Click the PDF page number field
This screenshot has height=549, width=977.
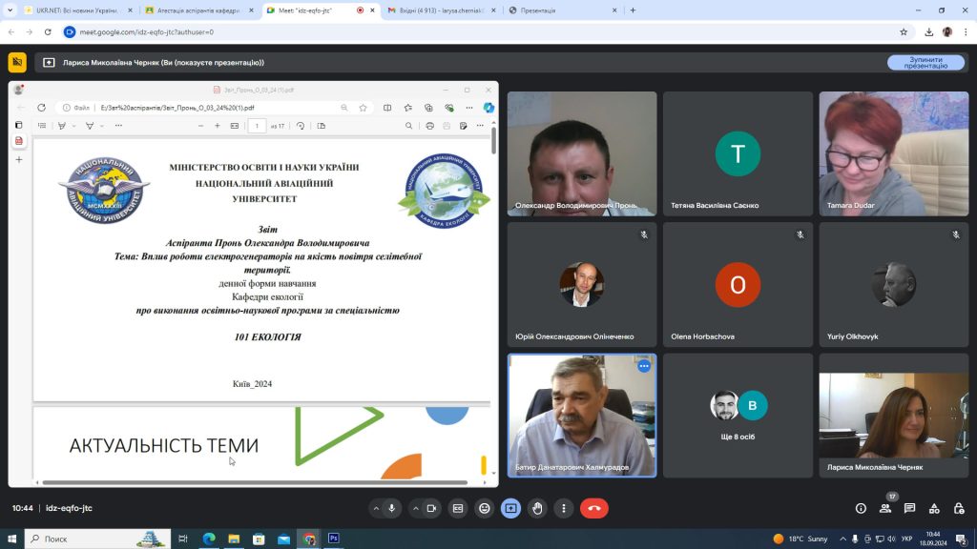pyautogui.click(x=257, y=126)
